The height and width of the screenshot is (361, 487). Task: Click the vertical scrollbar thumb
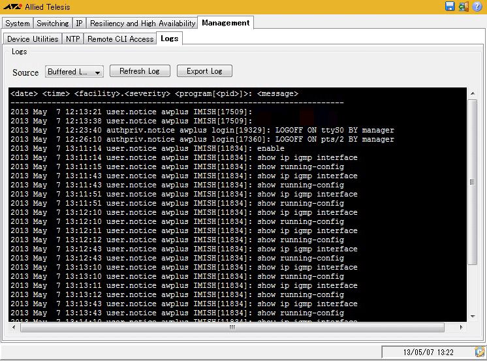click(473, 182)
